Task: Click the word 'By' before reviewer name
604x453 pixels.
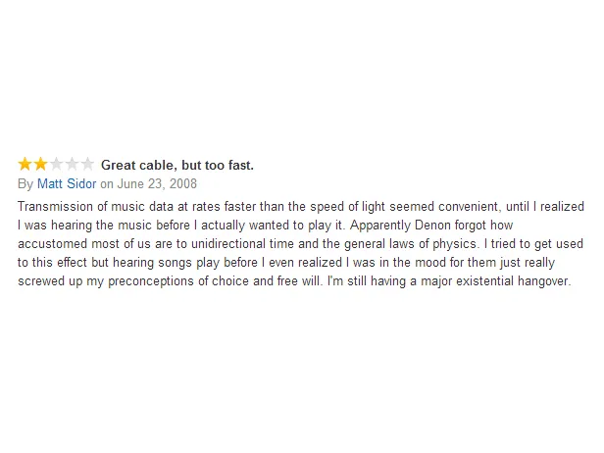Action: pyautogui.click(x=25, y=184)
